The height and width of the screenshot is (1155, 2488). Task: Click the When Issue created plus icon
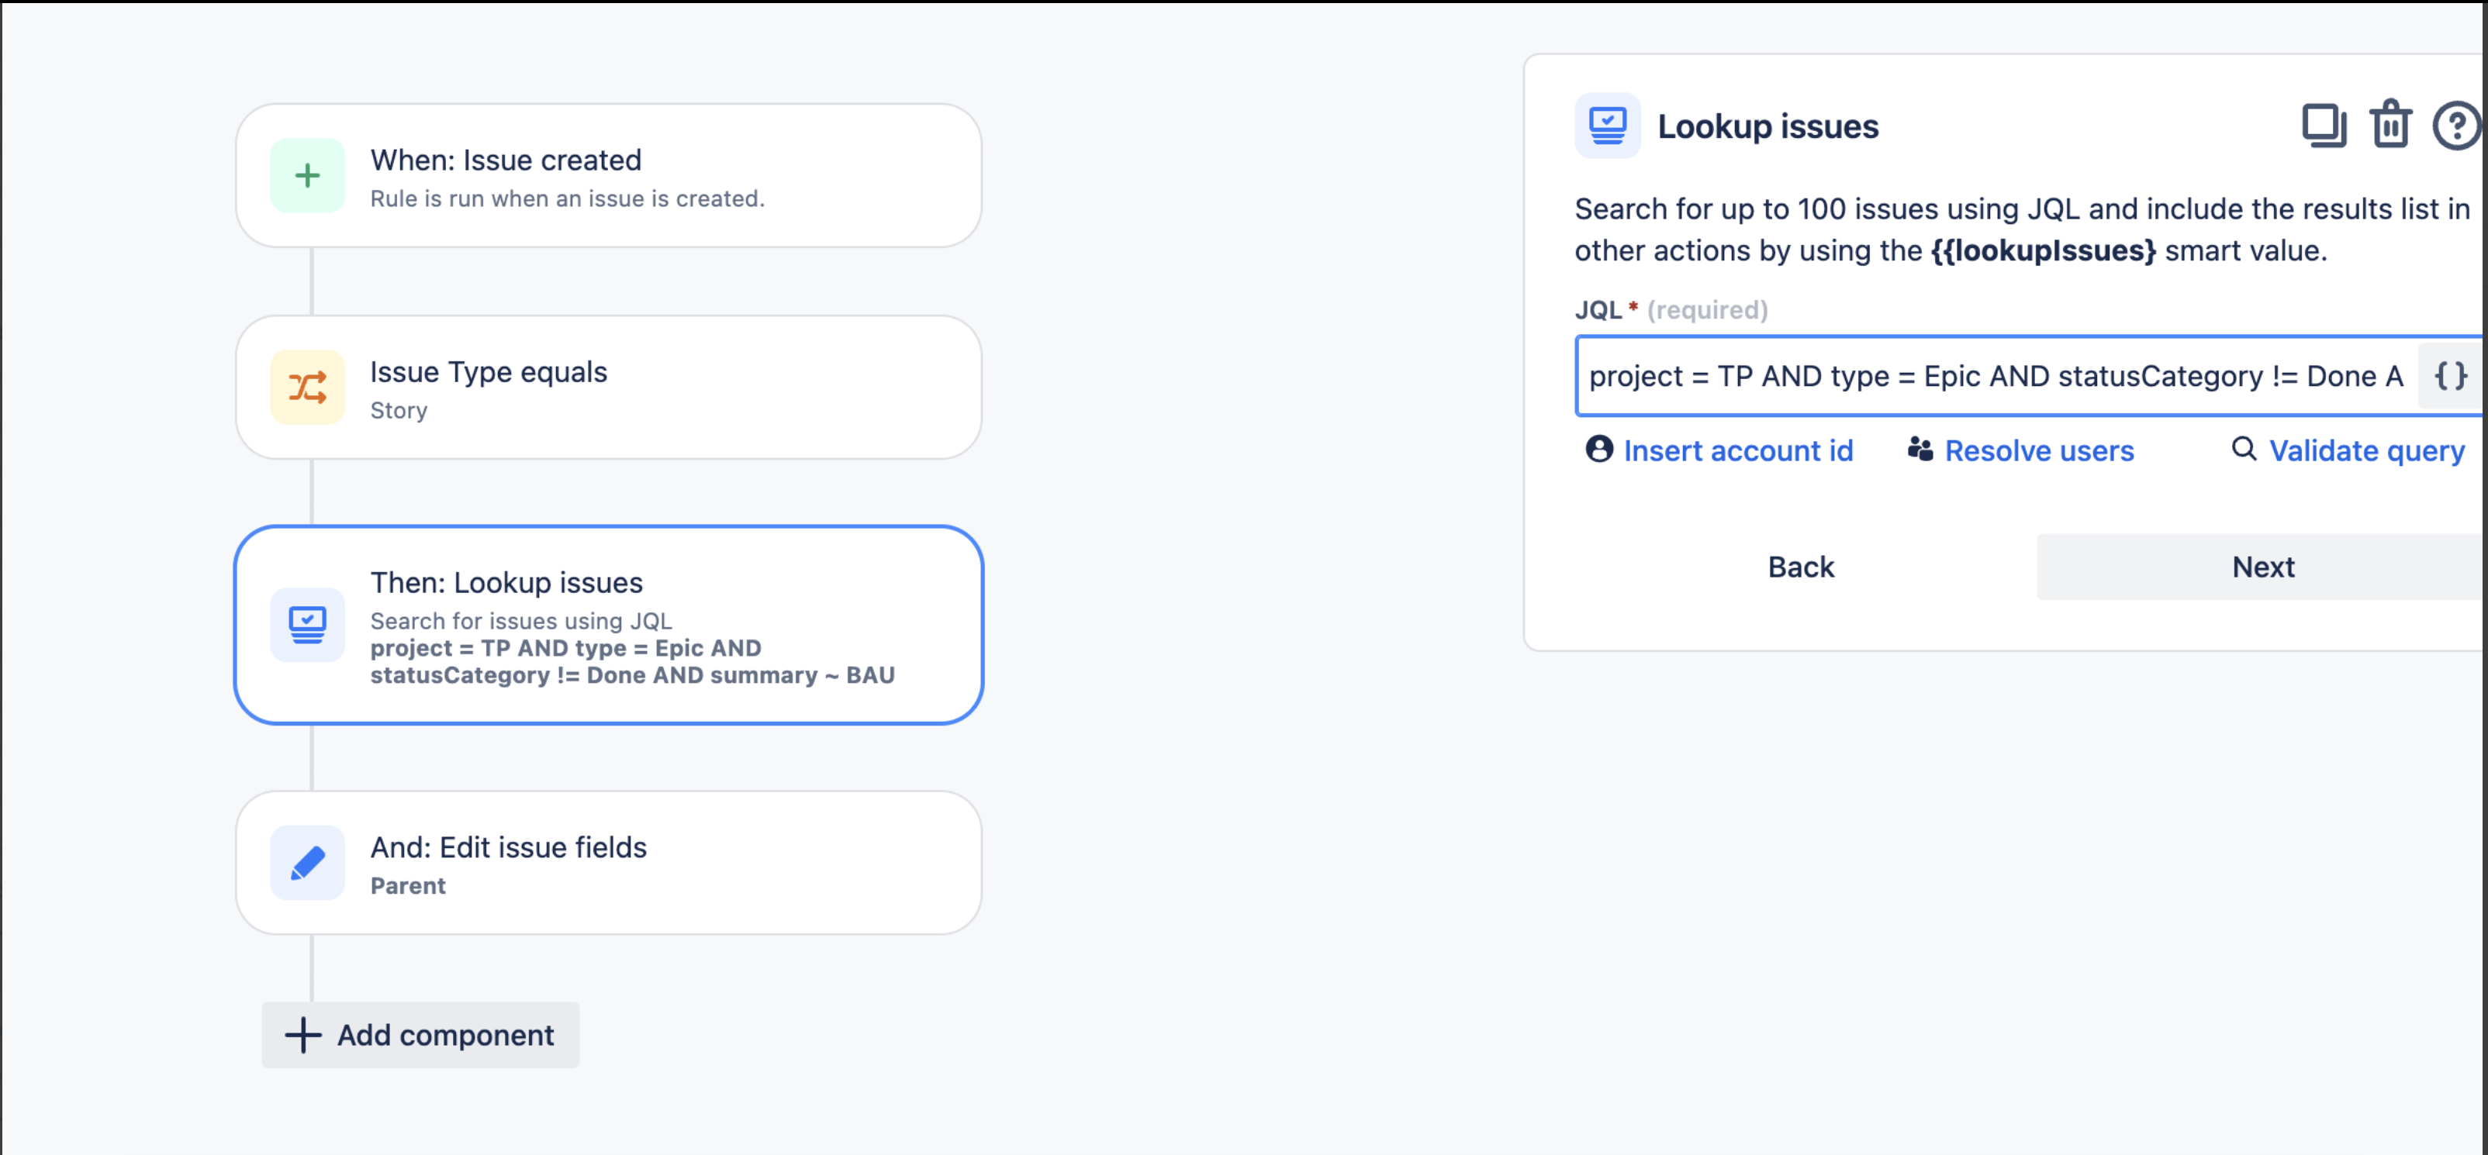tap(305, 176)
